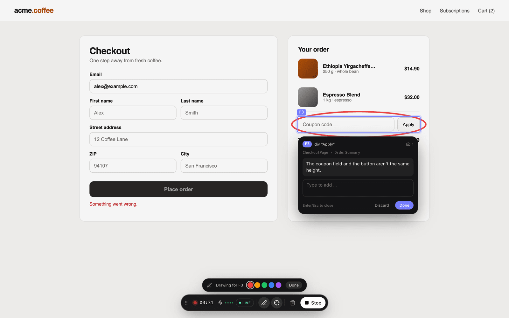Click the pencil icon beside Drawing for F3
The height and width of the screenshot is (318, 509).
[x=209, y=285]
